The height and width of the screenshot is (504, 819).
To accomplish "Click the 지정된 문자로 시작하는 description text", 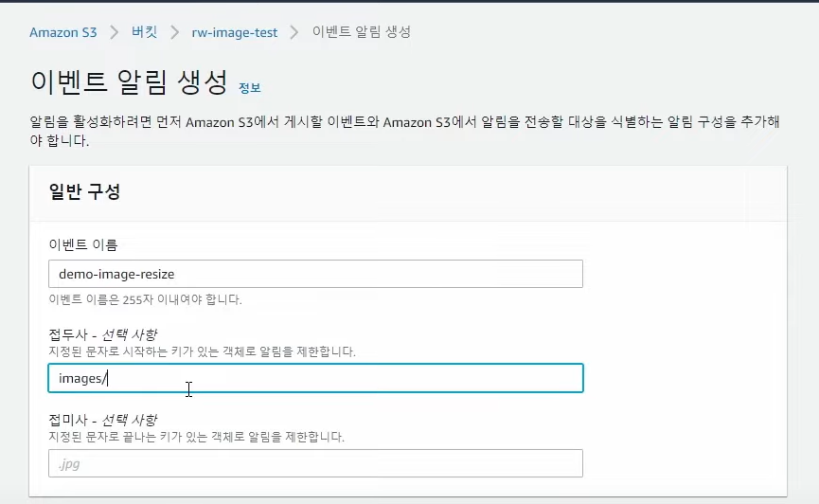I will point(202,351).
